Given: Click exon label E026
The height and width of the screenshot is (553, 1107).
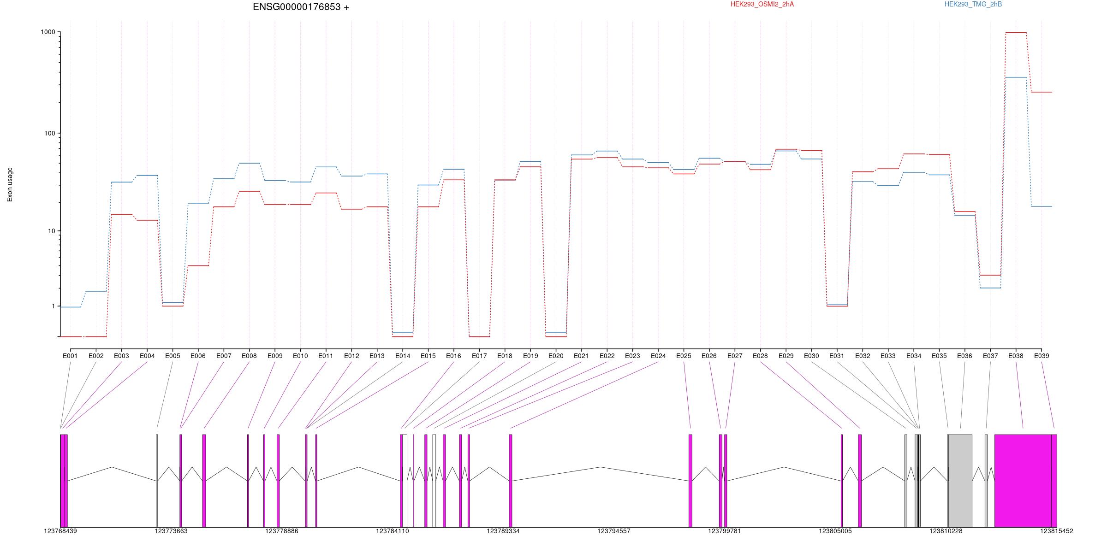Looking at the screenshot, I should tap(709, 356).
